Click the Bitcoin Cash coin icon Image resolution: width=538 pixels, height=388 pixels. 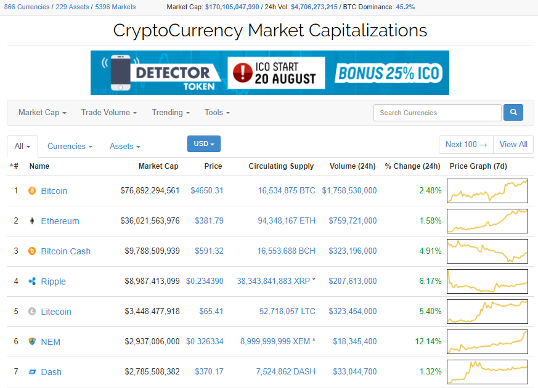click(32, 251)
